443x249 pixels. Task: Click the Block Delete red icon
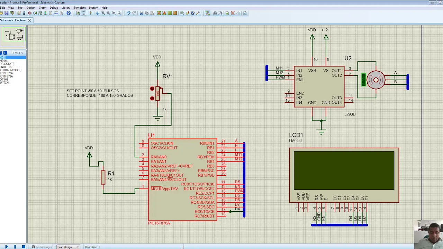175,13
